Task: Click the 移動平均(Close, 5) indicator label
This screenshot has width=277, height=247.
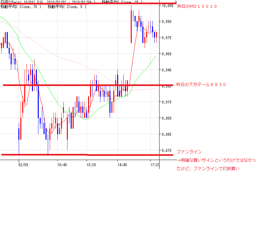Action: pyautogui.click(x=66, y=7)
